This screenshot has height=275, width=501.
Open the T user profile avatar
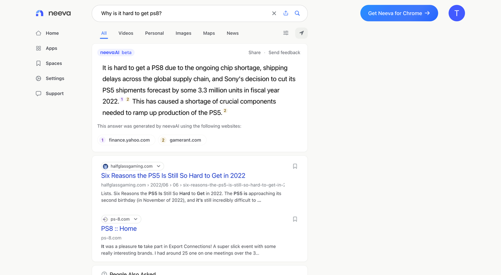(456, 13)
